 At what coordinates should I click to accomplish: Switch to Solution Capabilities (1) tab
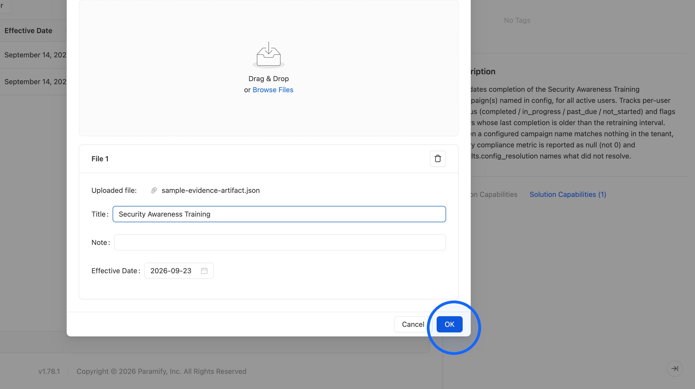click(568, 194)
